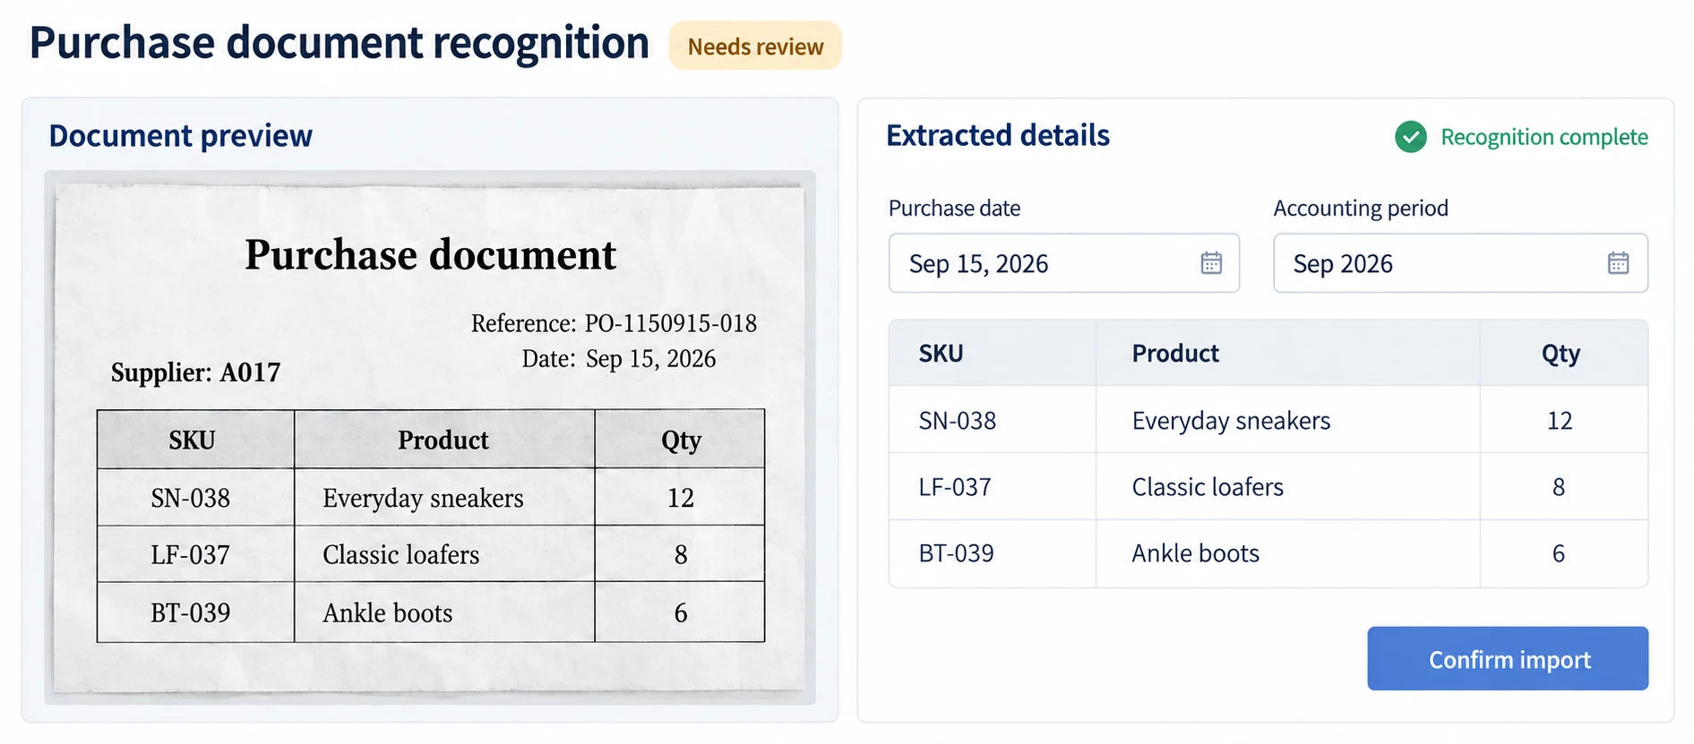Click the Supplier: A017 text in the preview
The image size is (1694, 744).
point(195,372)
